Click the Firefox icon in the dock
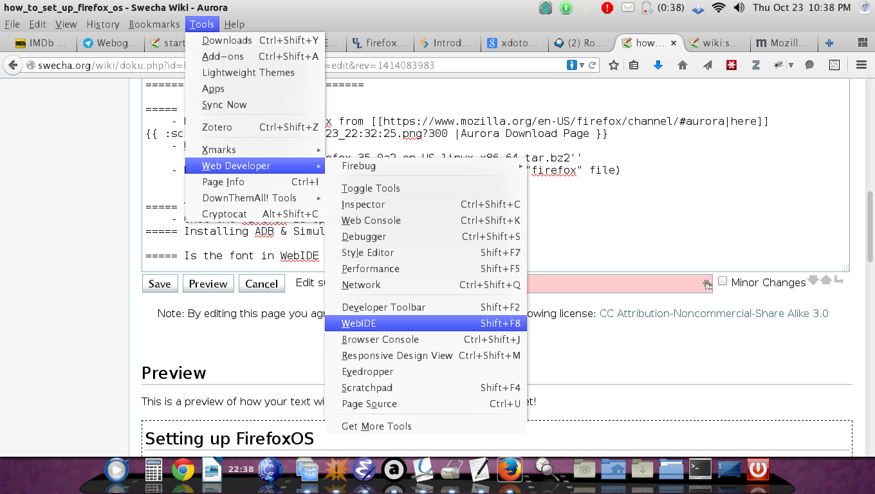Viewport: 875px width, 494px height. point(510,470)
